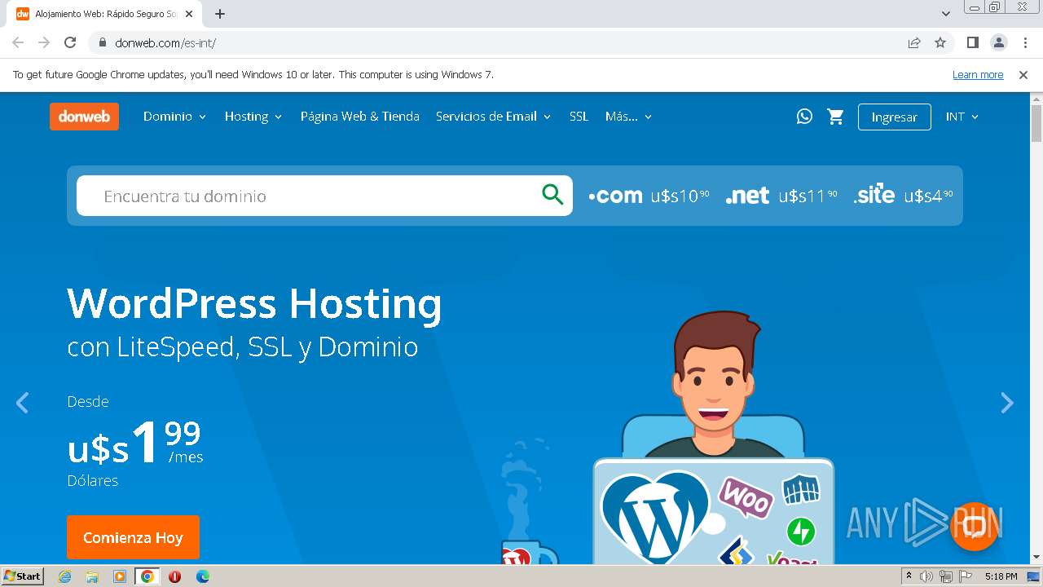1043x587 pixels.
Task: Open Chrome profile avatar
Action: 998,42
